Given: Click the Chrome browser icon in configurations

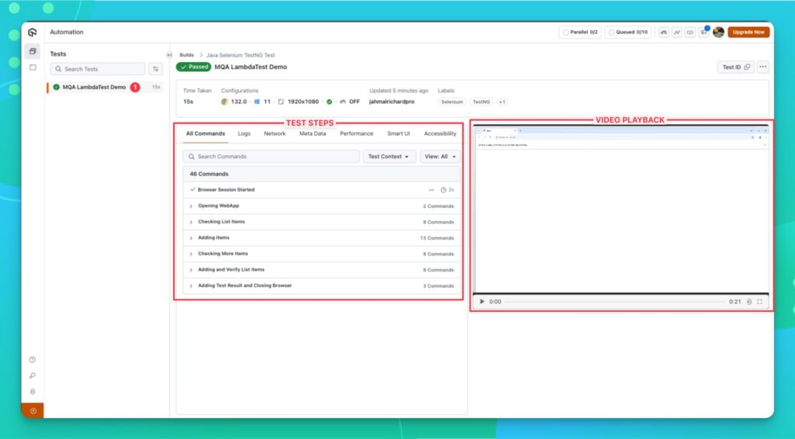Looking at the screenshot, I should (x=224, y=102).
